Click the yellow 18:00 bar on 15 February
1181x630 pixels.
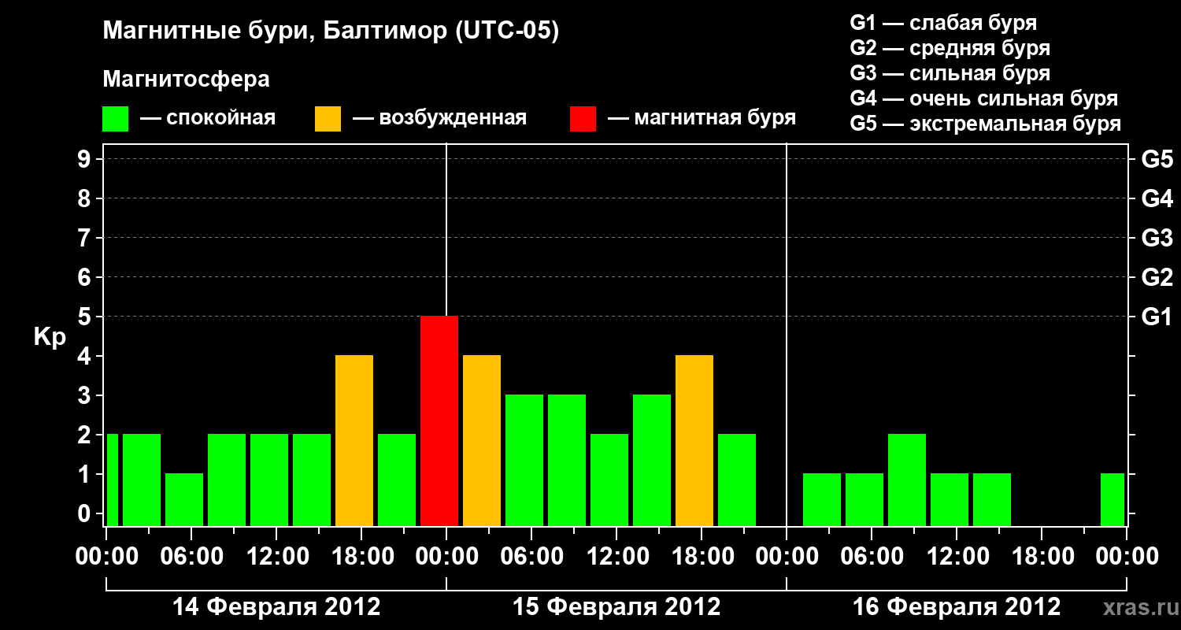[694, 441]
